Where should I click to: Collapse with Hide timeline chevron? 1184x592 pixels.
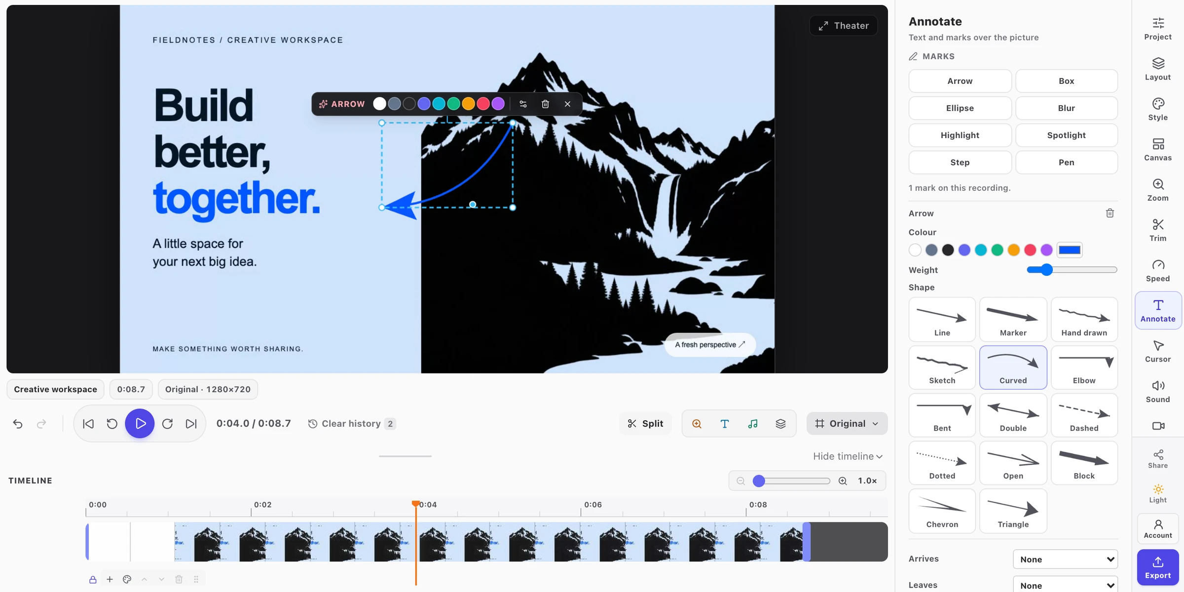[848, 456]
